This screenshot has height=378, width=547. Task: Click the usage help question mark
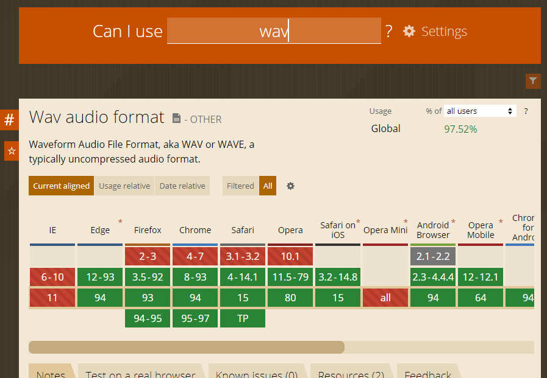526,111
